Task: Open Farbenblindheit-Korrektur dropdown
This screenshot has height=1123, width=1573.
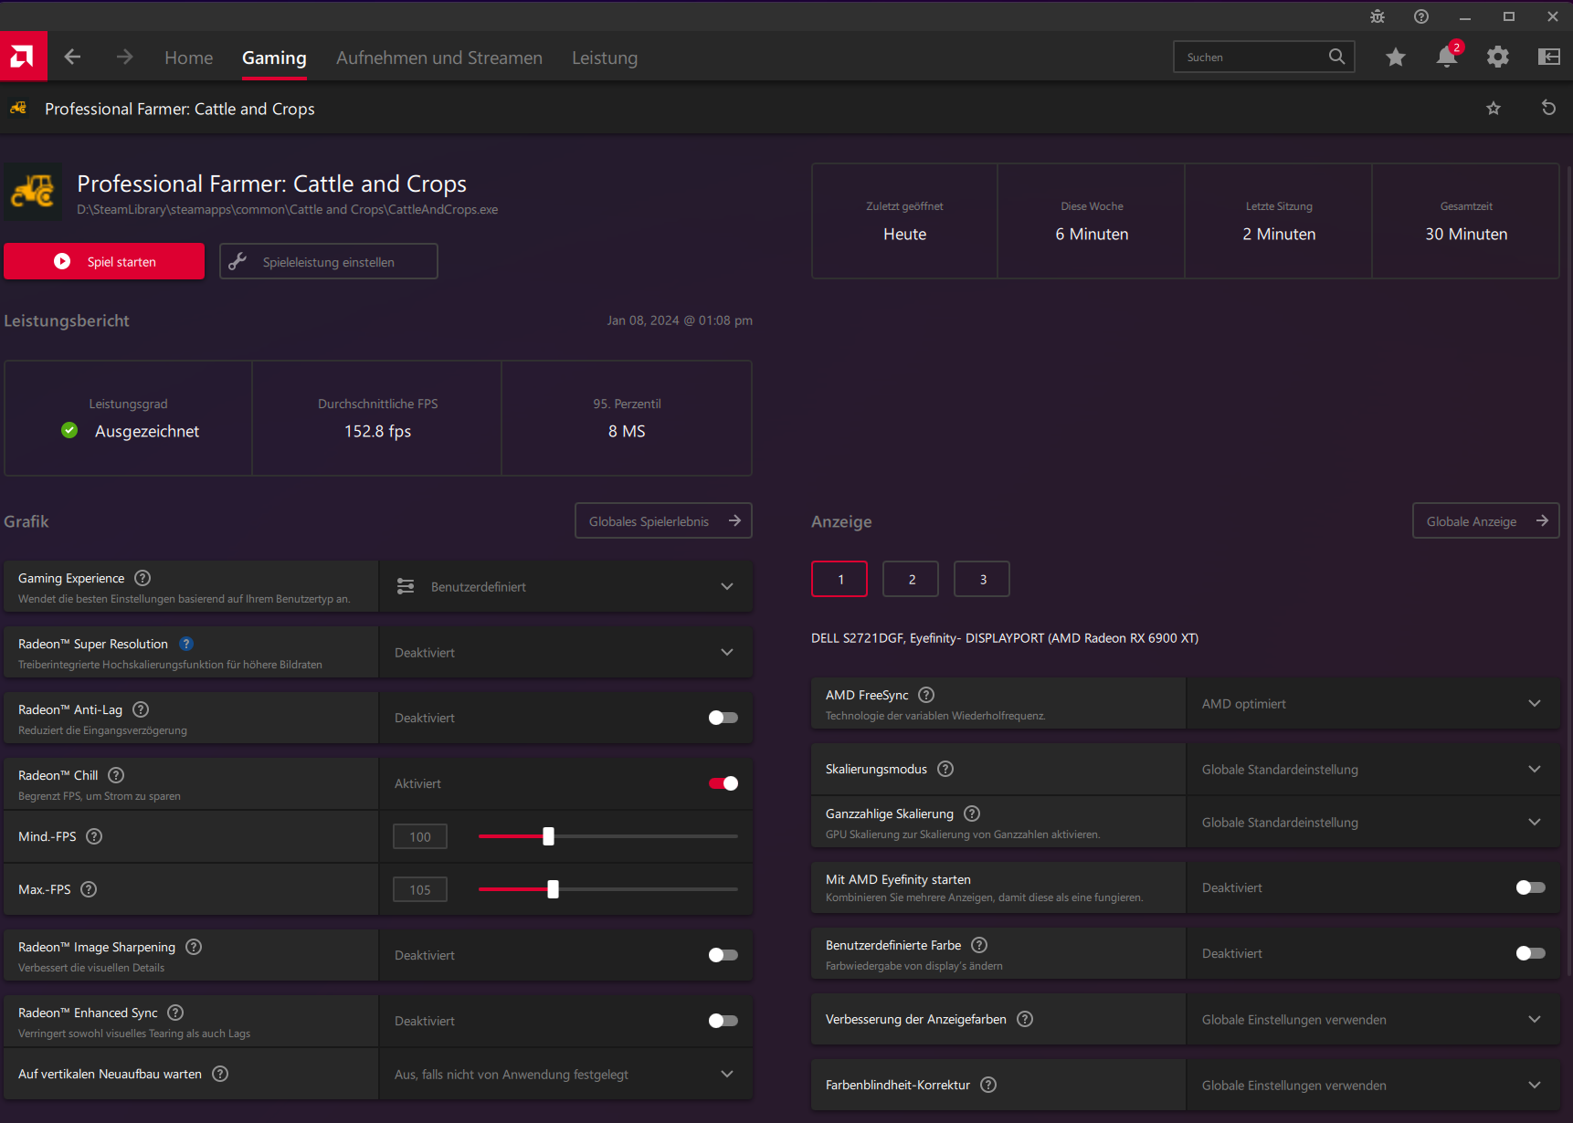Action: 1373,1085
